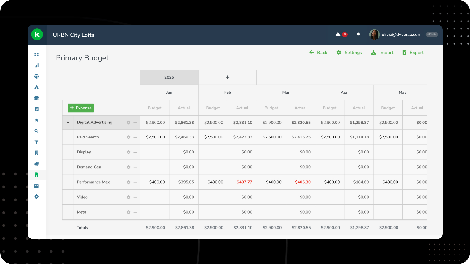Select the green budget spreadsheet icon
The width and height of the screenshot is (470, 264).
36,175
